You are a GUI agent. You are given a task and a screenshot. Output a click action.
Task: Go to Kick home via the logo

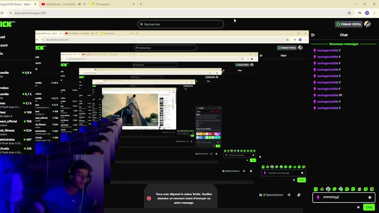click(x=8, y=24)
